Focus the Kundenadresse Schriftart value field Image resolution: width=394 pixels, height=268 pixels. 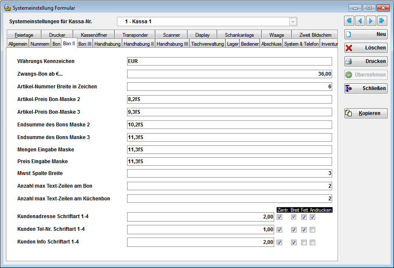point(200,217)
